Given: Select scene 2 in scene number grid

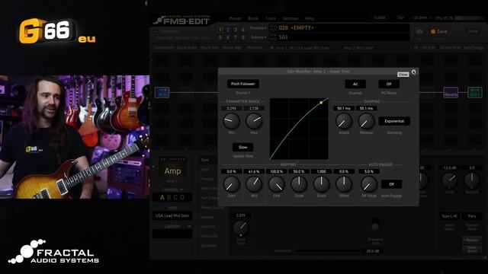Looking at the screenshot, I should (x=228, y=30).
